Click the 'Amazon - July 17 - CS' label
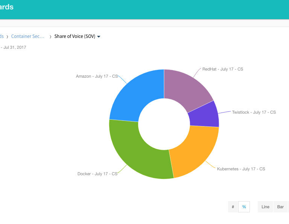This screenshot has height=224, width=289. 97,76
